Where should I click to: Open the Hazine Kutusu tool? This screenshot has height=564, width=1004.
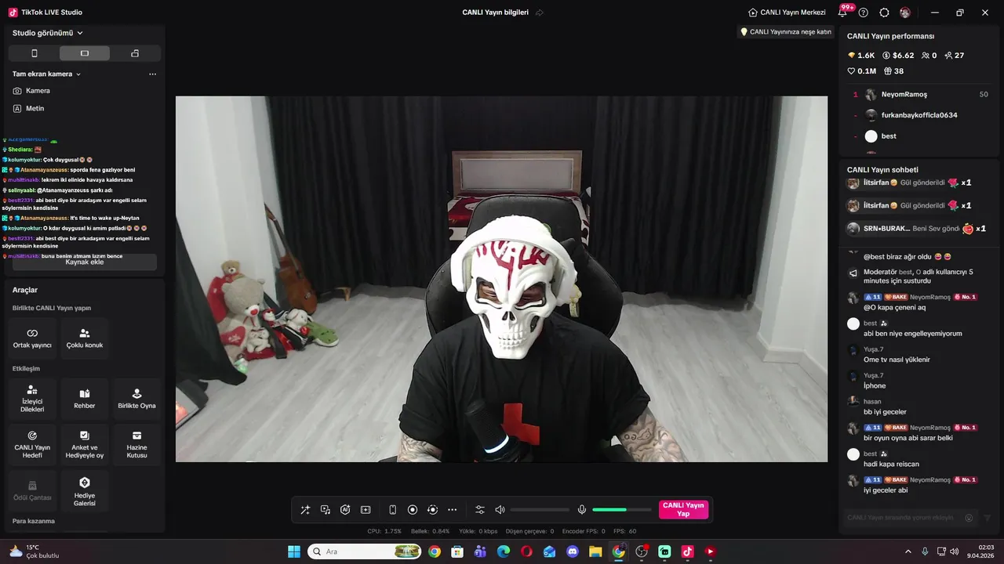pos(136,444)
